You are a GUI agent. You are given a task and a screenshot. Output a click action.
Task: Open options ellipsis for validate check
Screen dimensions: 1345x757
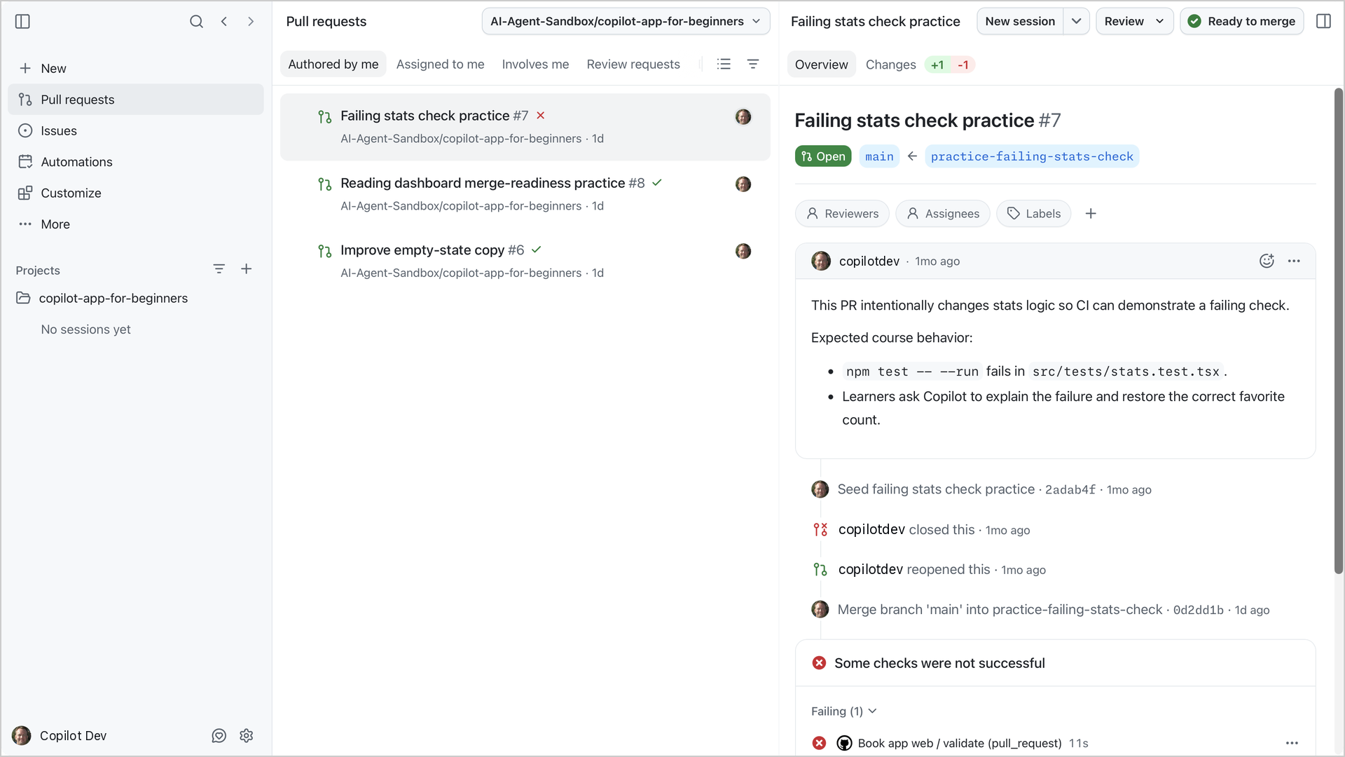click(1292, 743)
